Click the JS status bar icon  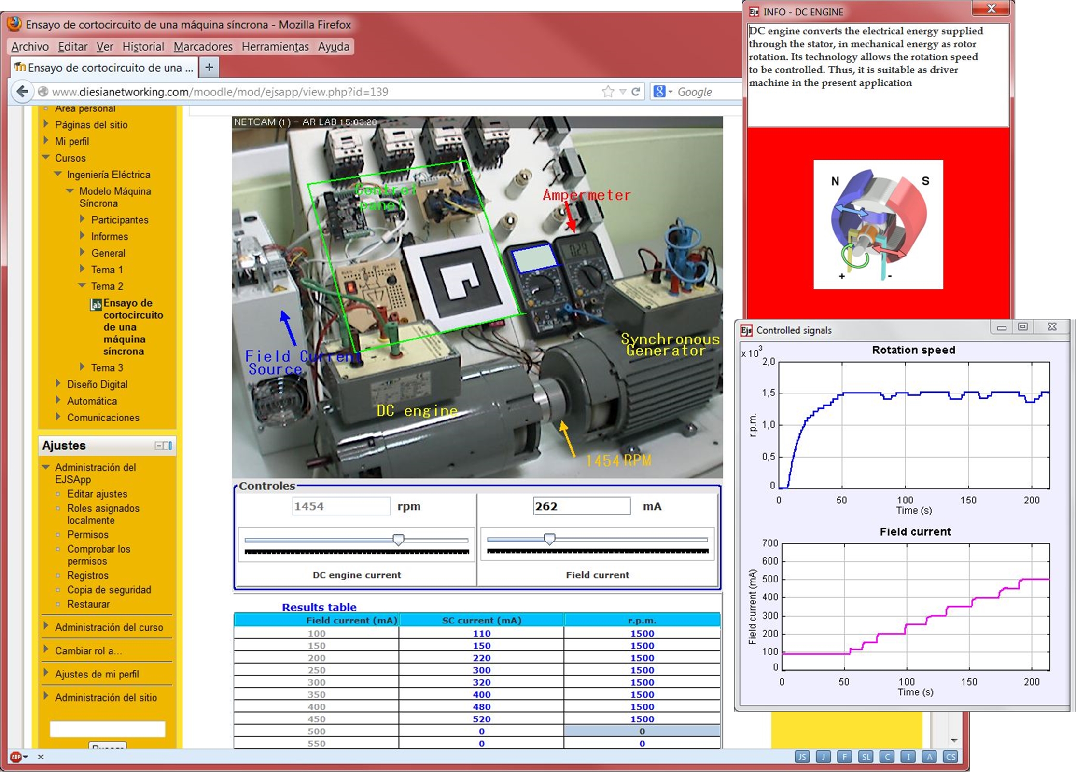(802, 757)
